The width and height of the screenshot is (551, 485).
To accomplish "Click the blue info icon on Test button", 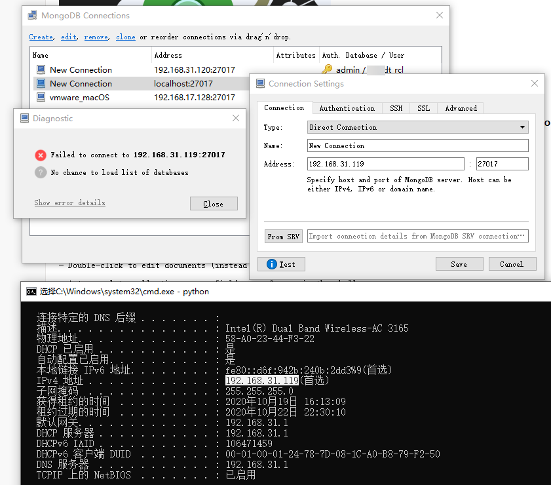I will (x=272, y=264).
